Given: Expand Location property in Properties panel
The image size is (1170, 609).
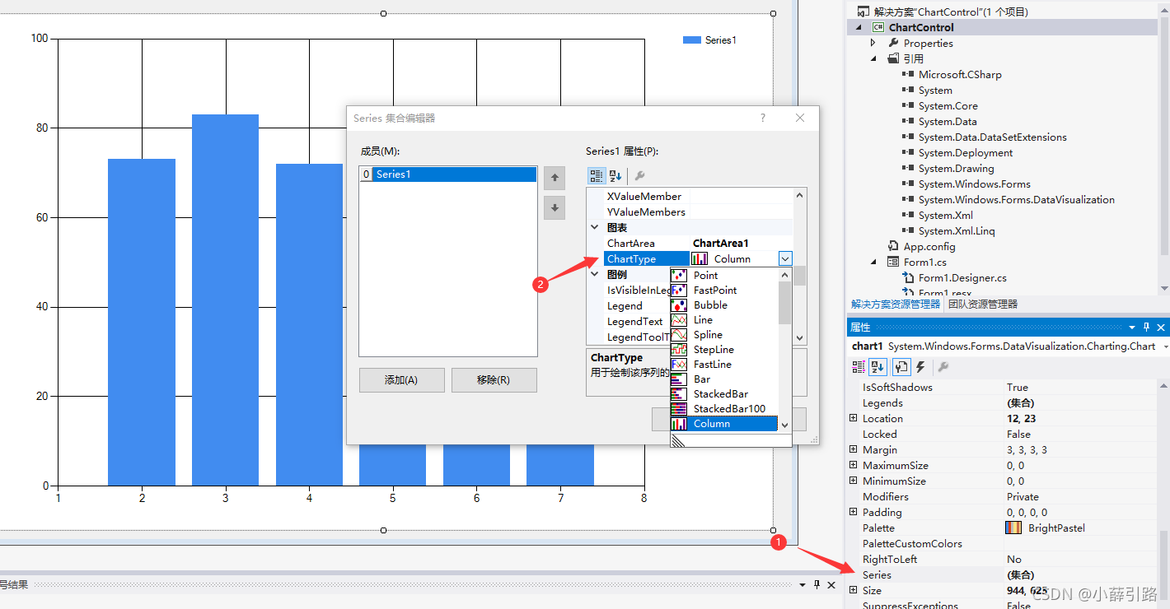Looking at the screenshot, I should [854, 418].
